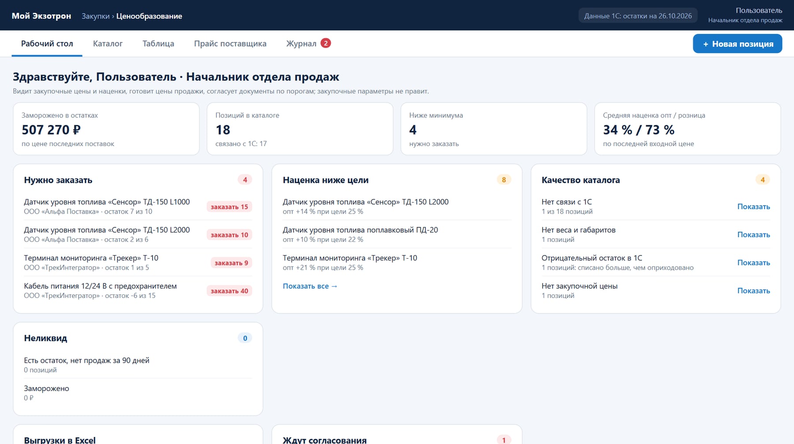Click the Выгрузки в Excel card title

[60, 440]
